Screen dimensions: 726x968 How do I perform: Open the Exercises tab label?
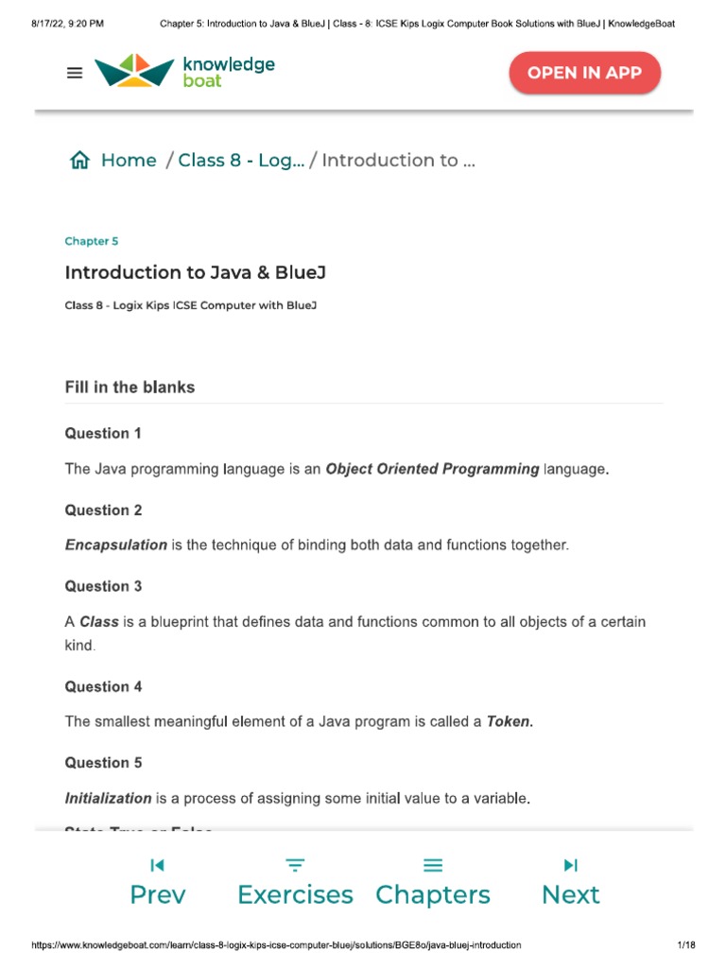(x=295, y=894)
